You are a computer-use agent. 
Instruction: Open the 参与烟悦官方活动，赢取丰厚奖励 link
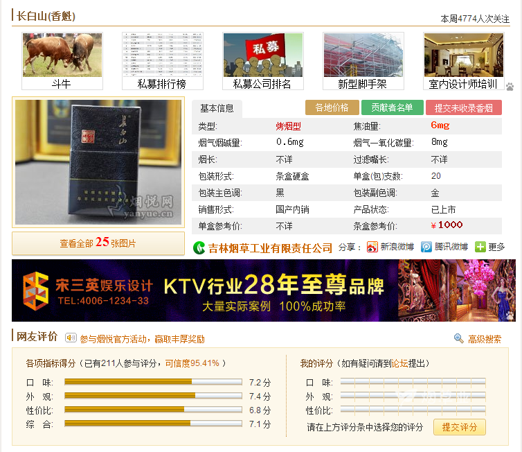tap(142, 339)
